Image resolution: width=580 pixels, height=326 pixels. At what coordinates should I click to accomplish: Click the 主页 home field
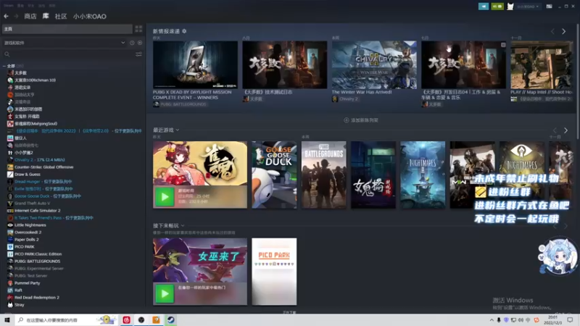click(67, 29)
